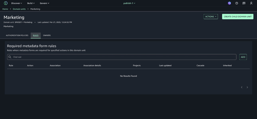Expand the Govern menu
Image resolution: width=257 pixels, height=119 pixels.
coord(44,3)
